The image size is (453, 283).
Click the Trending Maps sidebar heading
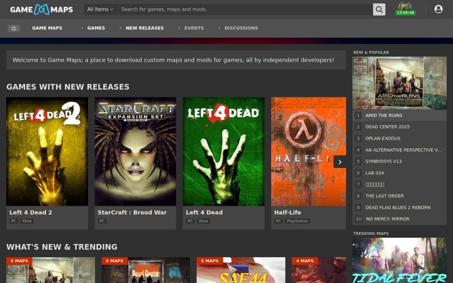(371, 233)
